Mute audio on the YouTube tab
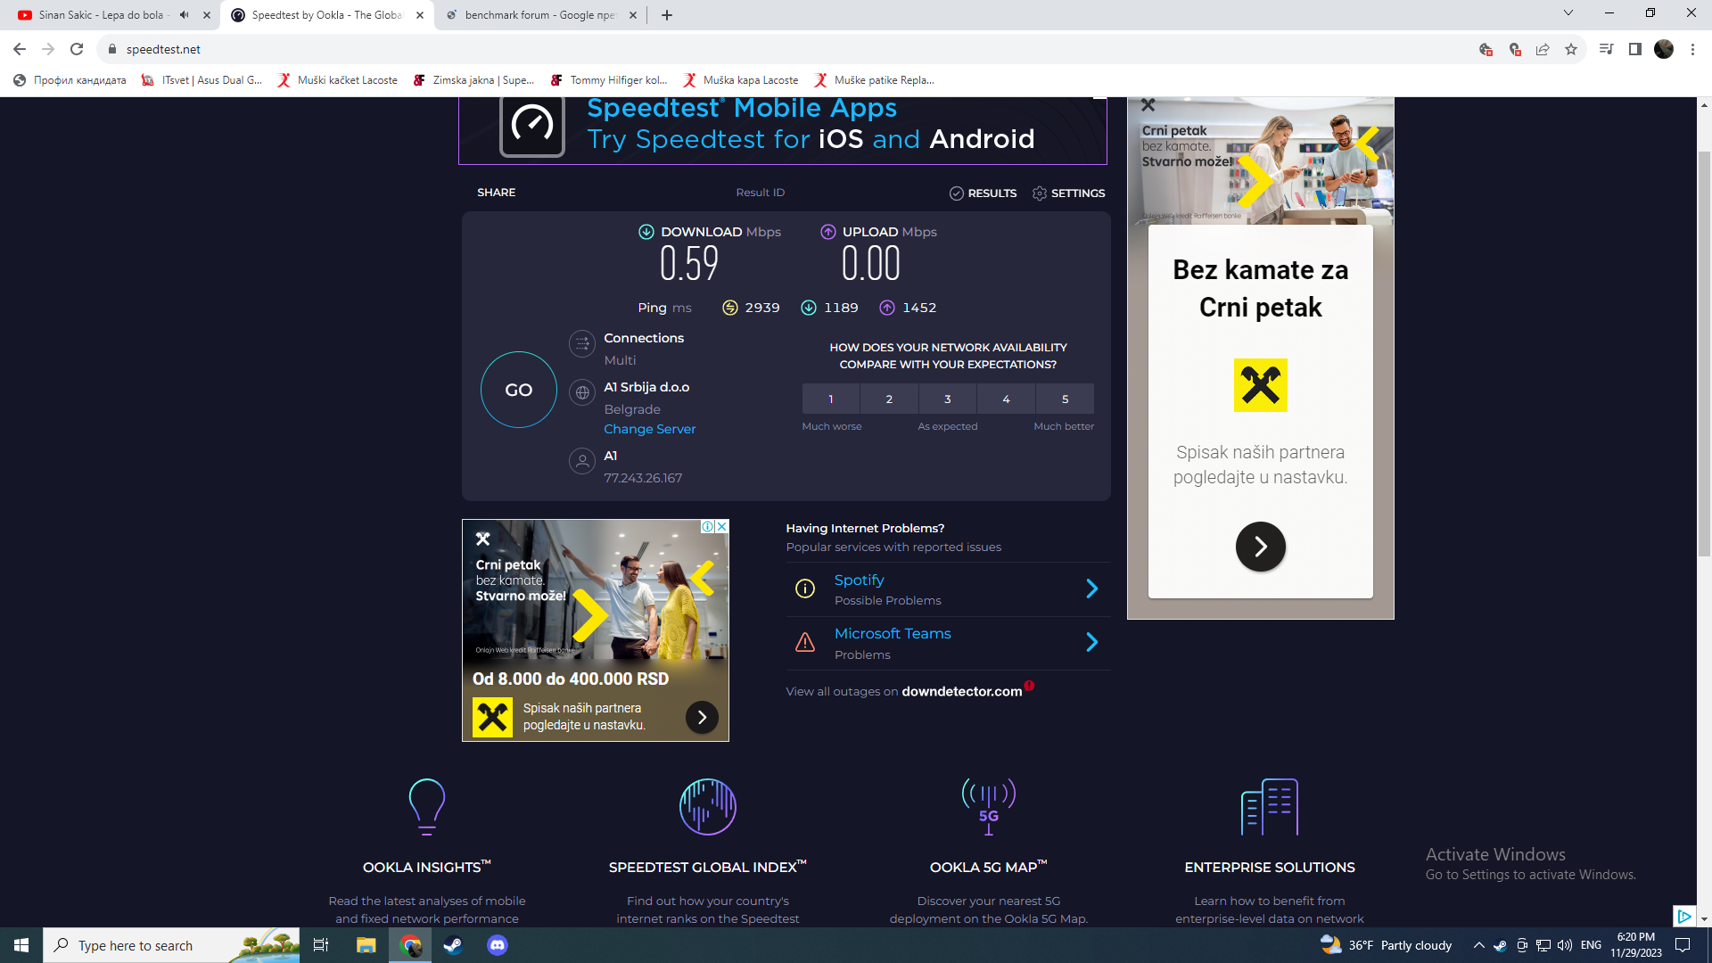This screenshot has width=1712, height=963. (185, 15)
